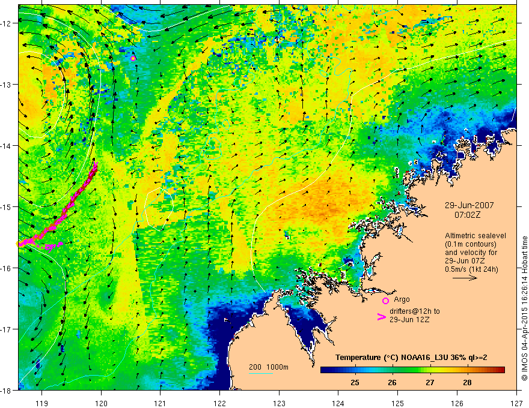Click the yellow diamond at drifter track start
Image resolution: width=529 pixels, height=408 pixels.
17,244
